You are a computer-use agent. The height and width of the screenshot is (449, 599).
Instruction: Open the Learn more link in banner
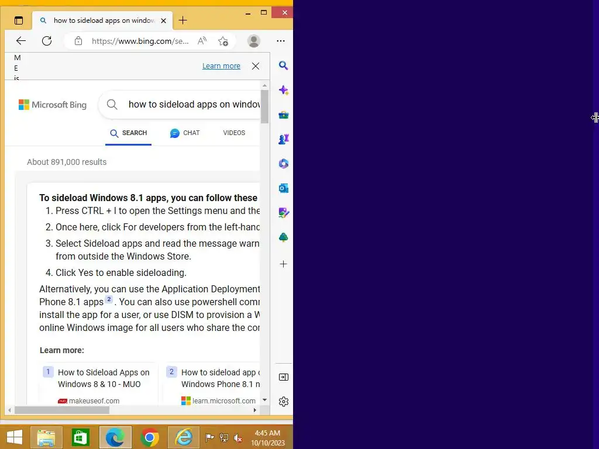coord(221,65)
